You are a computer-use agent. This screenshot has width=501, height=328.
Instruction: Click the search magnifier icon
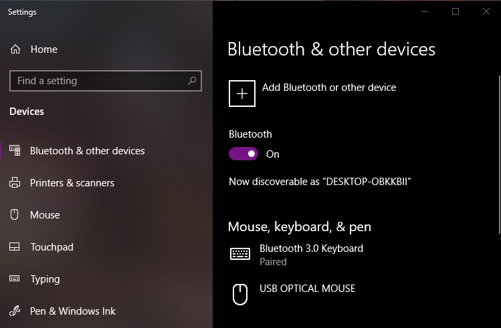point(192,81)
